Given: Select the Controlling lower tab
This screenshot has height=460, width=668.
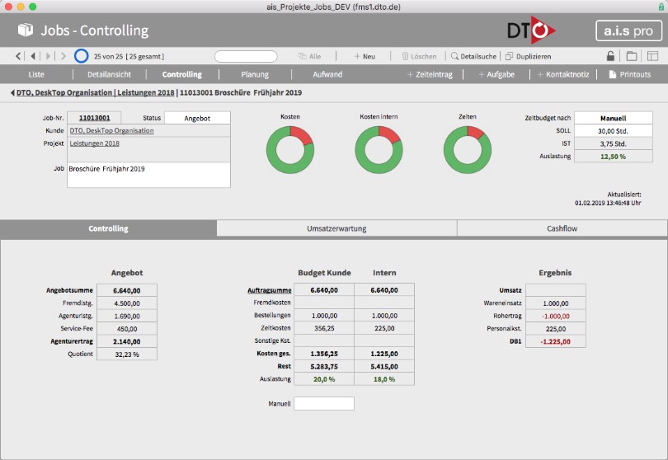Looking at the screenshot, I should point(108,228).
